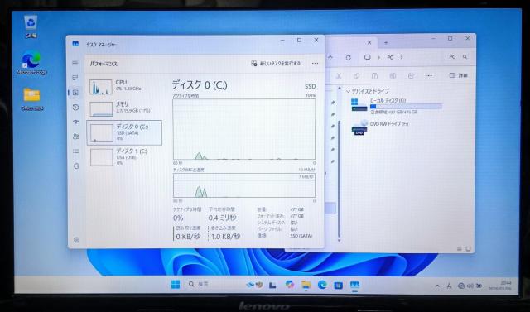Switch Explorer to details list view icon
The image size is (530, 312).
pos(460,249)
